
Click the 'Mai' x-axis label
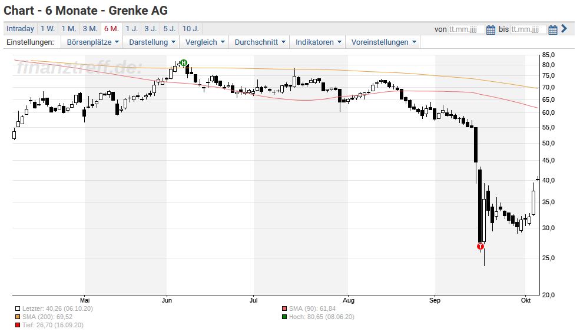click(85, 301)
